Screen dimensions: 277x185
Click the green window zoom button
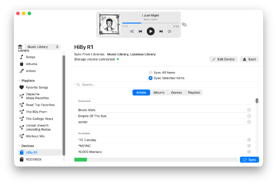coord(30,13)
